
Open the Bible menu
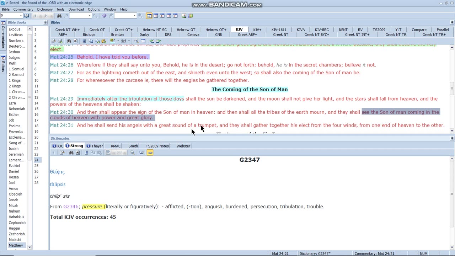tap(6, 9)
